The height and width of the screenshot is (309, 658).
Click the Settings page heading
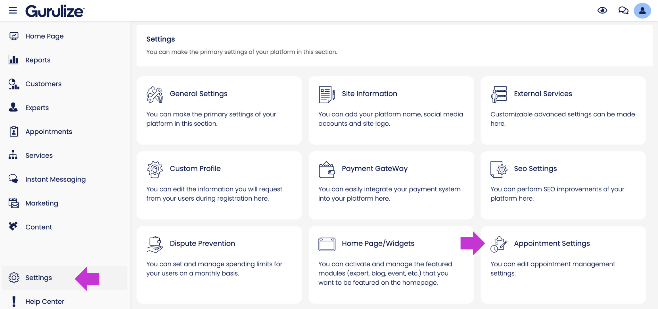[161, 39]
